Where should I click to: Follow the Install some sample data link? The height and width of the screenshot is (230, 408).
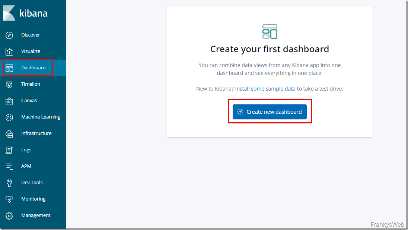click(265, 89)
